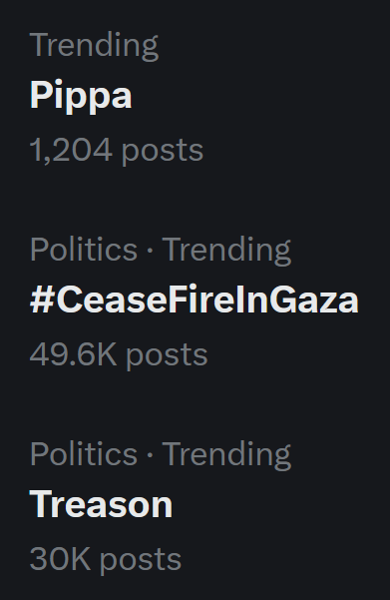390x600 pixels.
Task: Click Politics · Trending label above Treason
Action: tap(161, 455)
